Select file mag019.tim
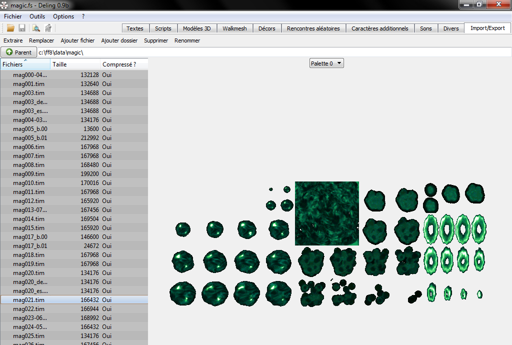This screenshot has height=345, width=512. tap(74, 263)
